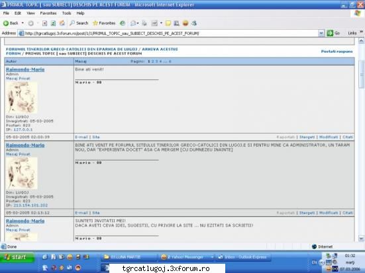
Task: Open the address bar dropdown list
Action: 321,34
